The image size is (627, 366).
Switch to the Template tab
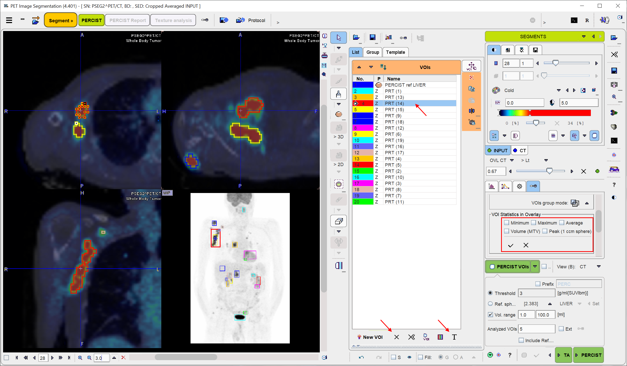395,52
